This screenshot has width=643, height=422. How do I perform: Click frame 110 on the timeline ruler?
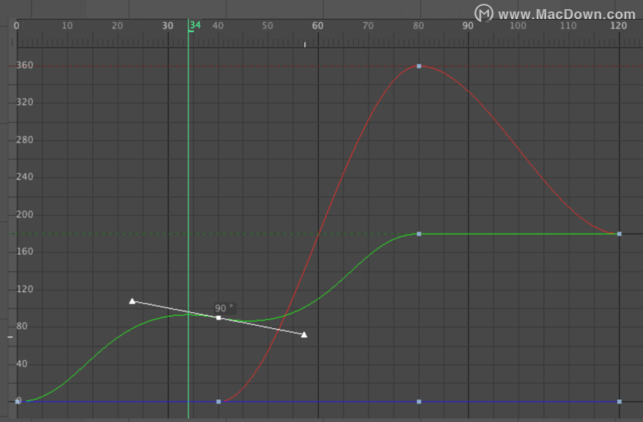(568, 26)
